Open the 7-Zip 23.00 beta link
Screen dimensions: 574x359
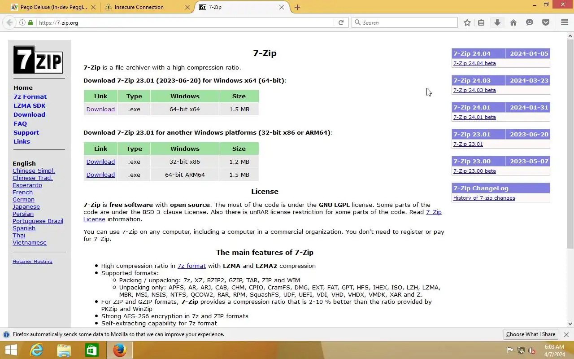(x=474, y=171)
